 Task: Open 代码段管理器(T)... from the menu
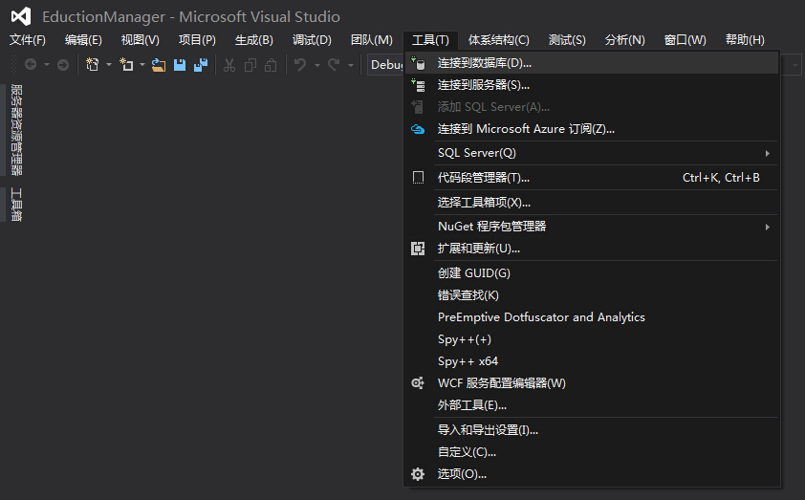[x=592, y=178]
